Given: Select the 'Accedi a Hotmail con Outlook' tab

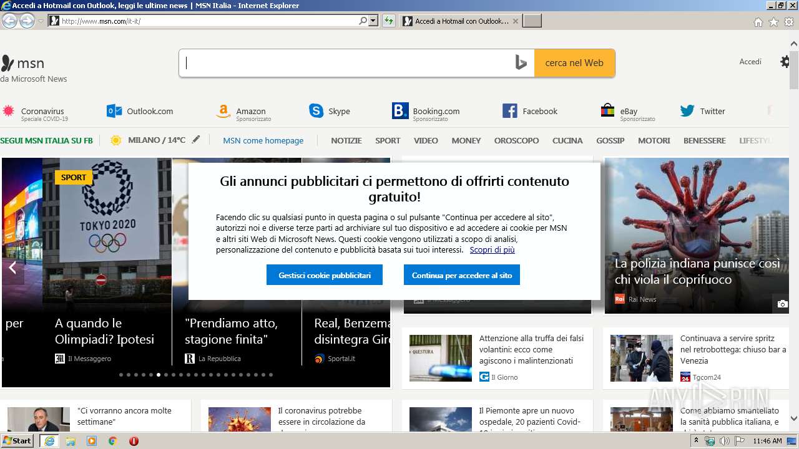Looking at the screenshot, I should tap(461, 21).
